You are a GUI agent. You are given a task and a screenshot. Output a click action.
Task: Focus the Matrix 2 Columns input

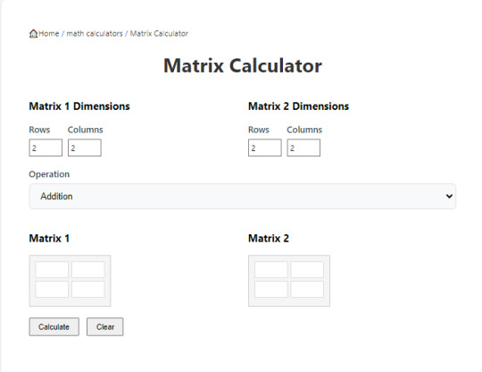[x=303, y=148]
